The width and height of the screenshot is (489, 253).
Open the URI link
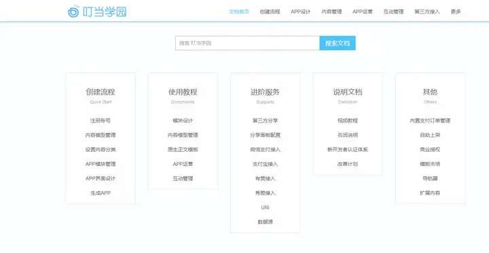(265, 207)
